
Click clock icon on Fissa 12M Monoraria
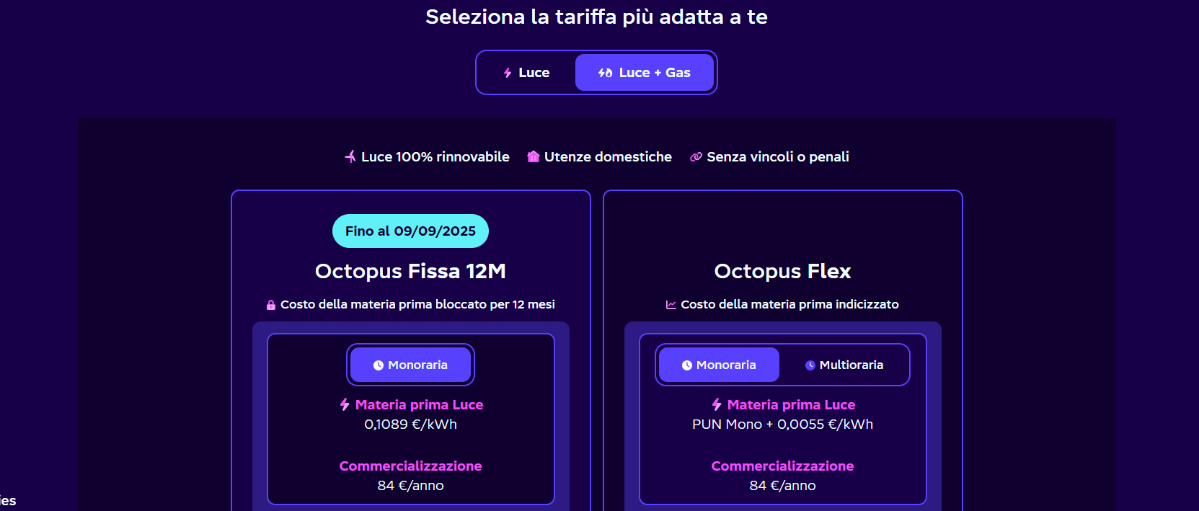379,365
